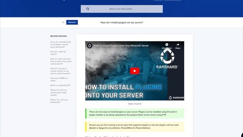
Task: Open 'Where can I set up a subdomain?' article
Action: click(59, 101)
